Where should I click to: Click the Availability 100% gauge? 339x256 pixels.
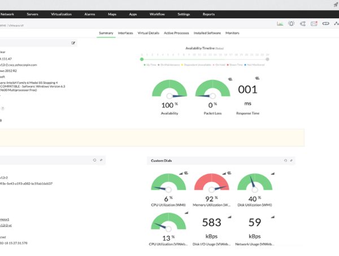point(169,89)
